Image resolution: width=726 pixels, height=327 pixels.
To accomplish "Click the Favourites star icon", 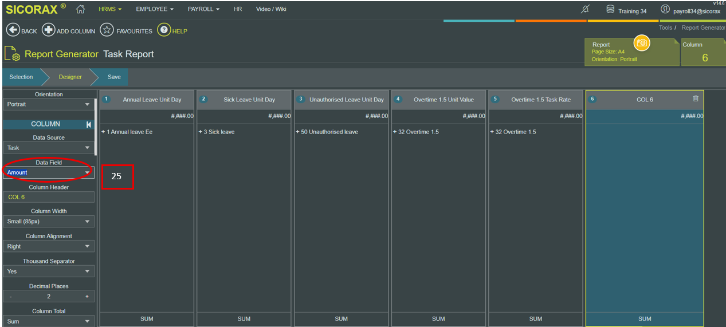I will click(x=107, y=30).
